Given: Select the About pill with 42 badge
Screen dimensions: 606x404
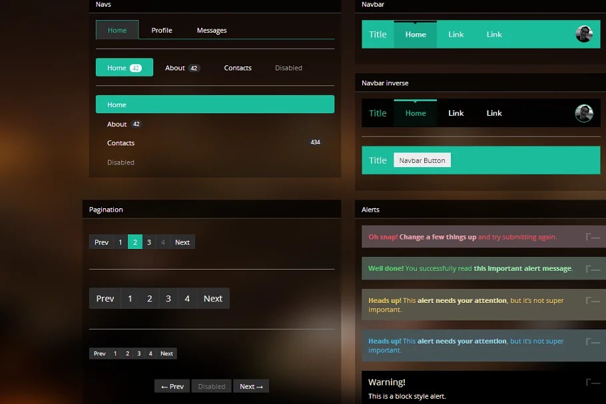Looking at the screenshot, I should click(x=182, y=68).
